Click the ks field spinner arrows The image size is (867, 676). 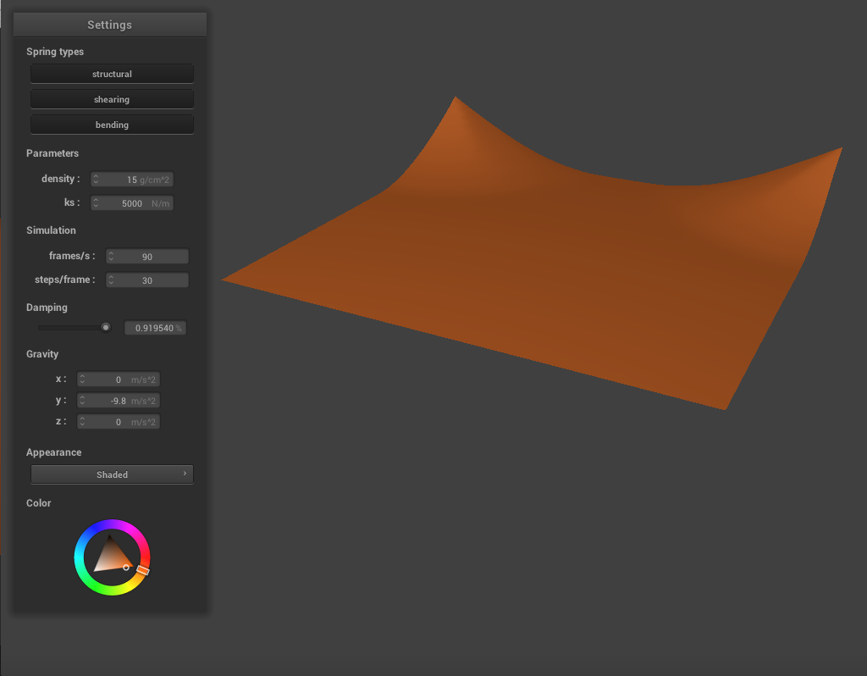[x=96, y=203]
